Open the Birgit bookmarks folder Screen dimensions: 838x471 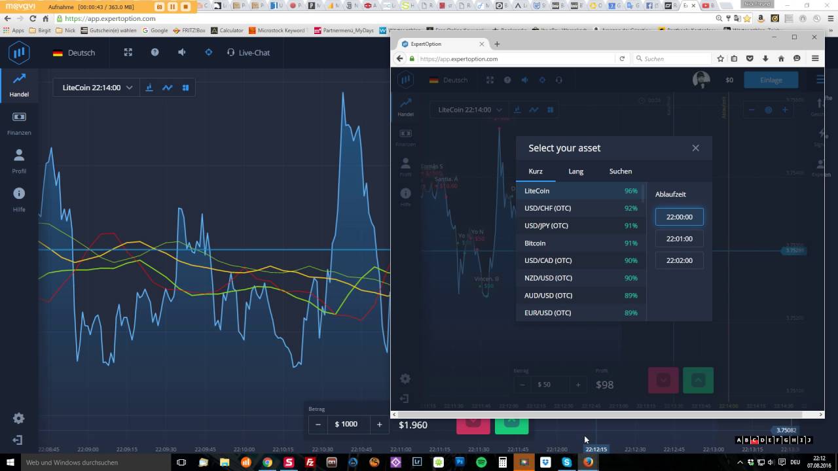(40, 30)
